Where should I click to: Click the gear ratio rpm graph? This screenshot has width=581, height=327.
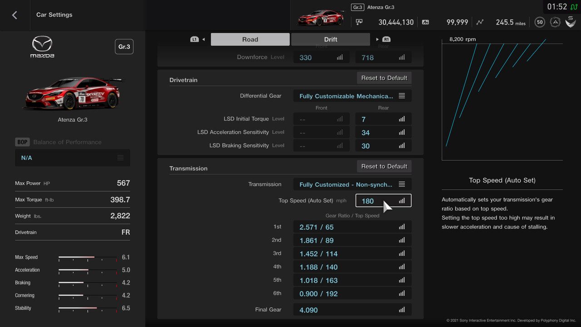point(502,99)
